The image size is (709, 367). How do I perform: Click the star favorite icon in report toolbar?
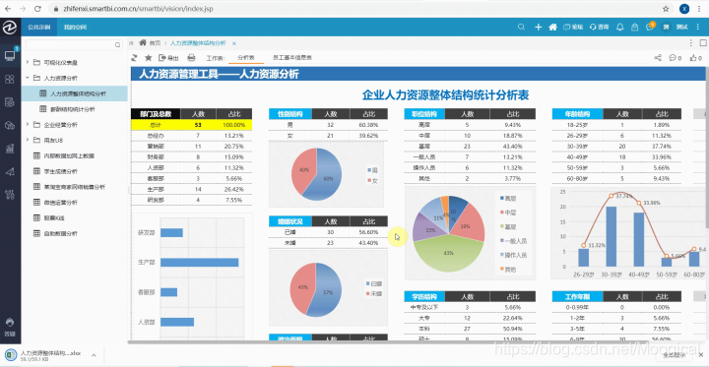pos(148,57)
